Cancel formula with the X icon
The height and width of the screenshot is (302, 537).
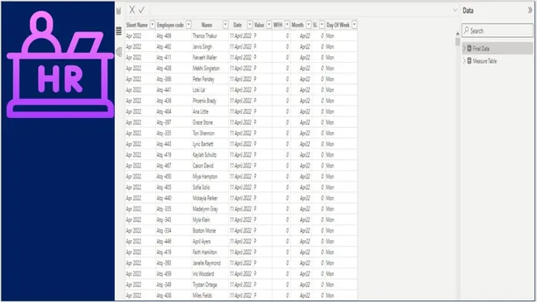pos(132,10)
